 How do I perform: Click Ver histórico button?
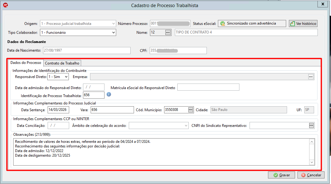point(303,24)
